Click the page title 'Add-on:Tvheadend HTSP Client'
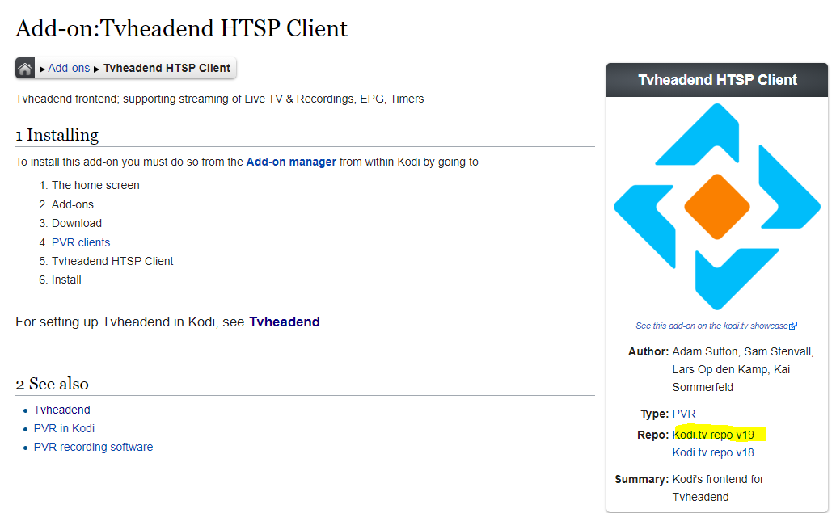Viewport: 836px width, 513px height. [x=181, y=27]
